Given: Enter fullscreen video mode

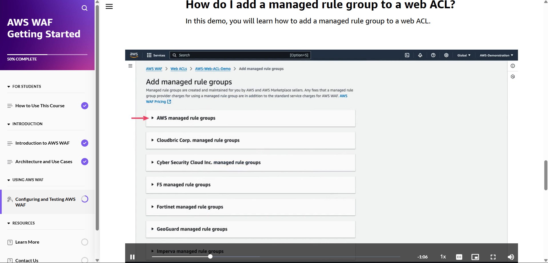Looking at the screenshot, I should tap(493, 257).
